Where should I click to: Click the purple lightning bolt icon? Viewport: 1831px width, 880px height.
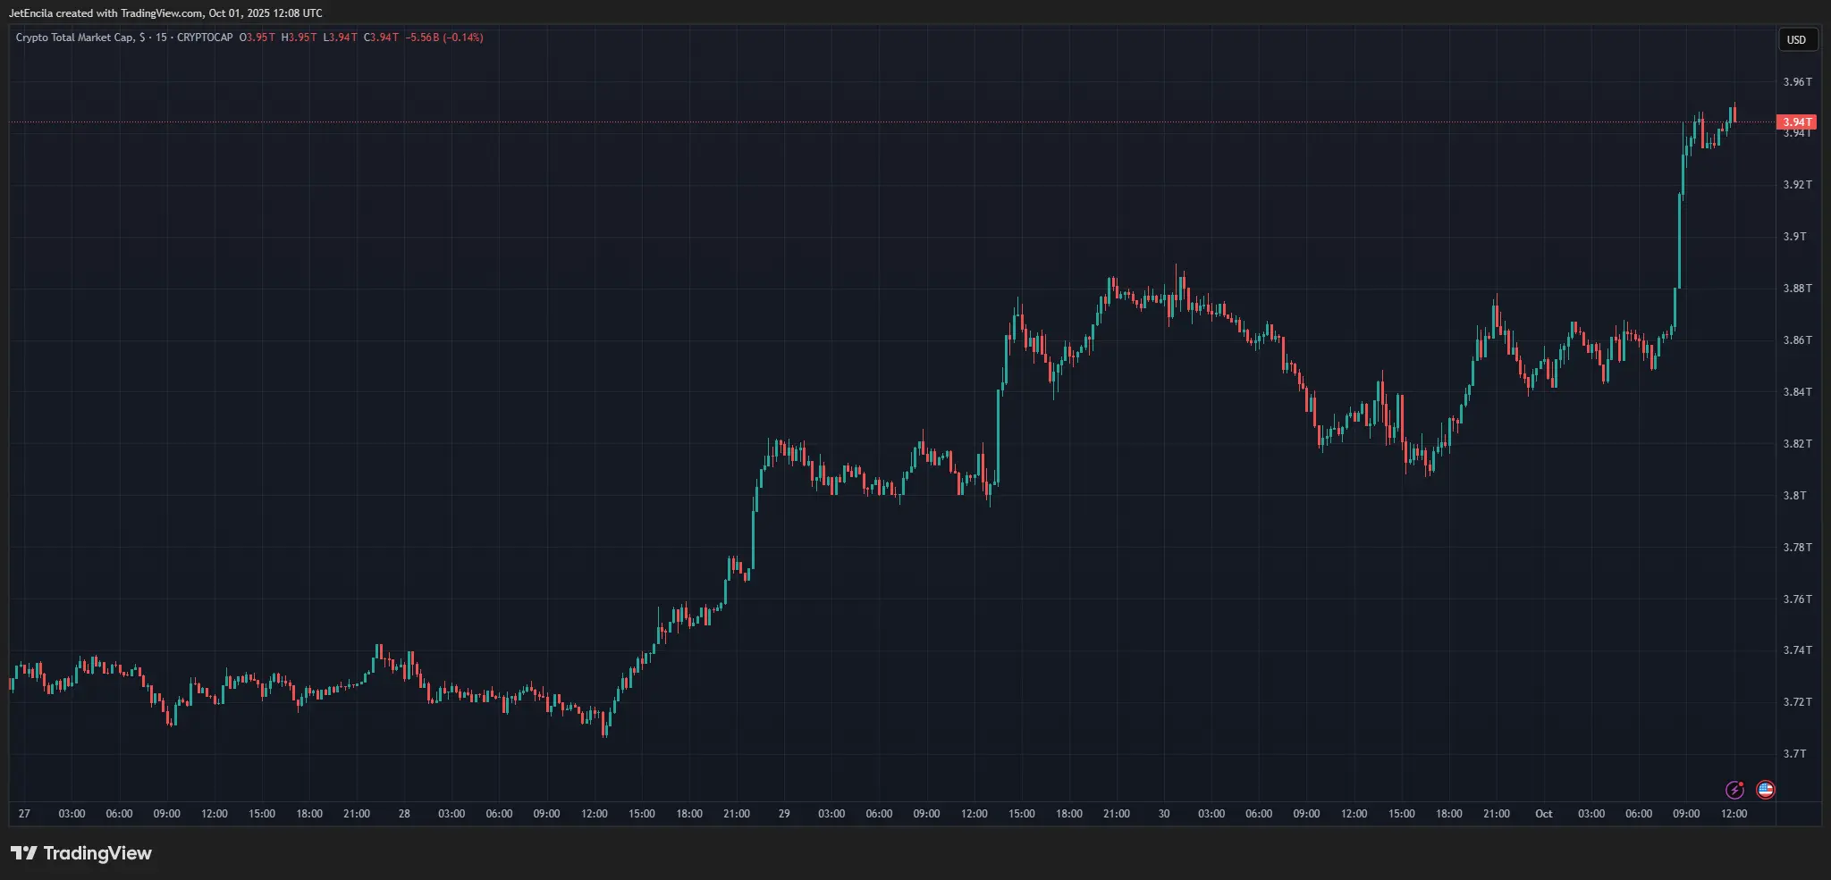pyautogui.click(x=1734, y=790)
